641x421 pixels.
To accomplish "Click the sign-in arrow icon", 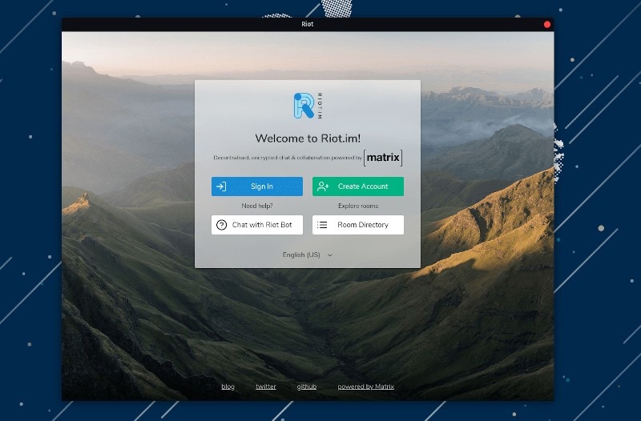I will (x=221, y=186).
